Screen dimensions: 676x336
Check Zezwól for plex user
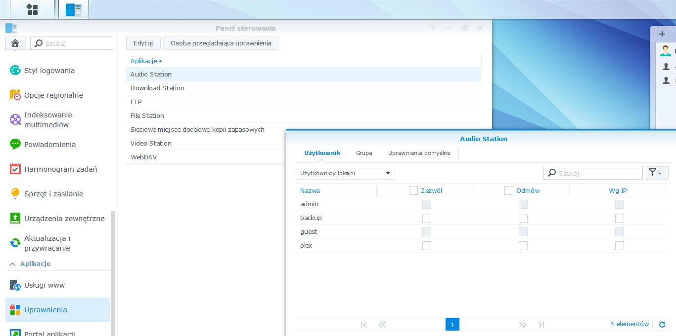click(427, 246)
